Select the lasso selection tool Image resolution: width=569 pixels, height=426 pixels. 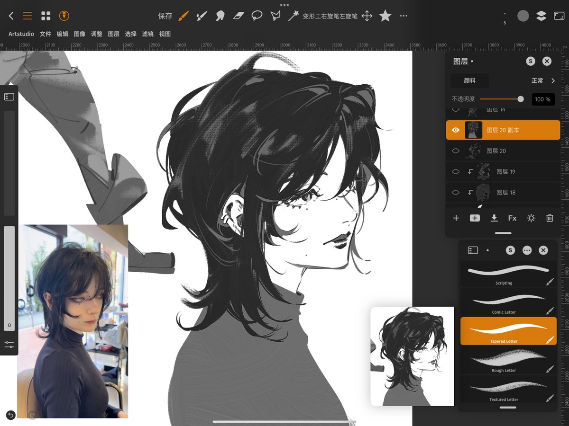point(257,16)
